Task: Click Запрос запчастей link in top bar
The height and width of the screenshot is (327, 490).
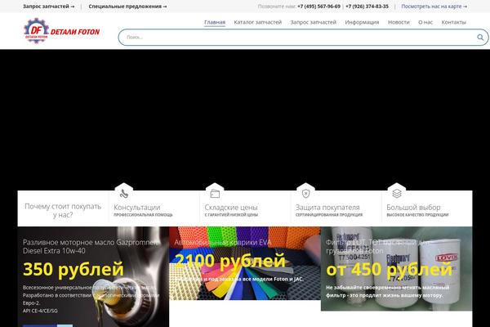Action: click(x=49, y=7)
